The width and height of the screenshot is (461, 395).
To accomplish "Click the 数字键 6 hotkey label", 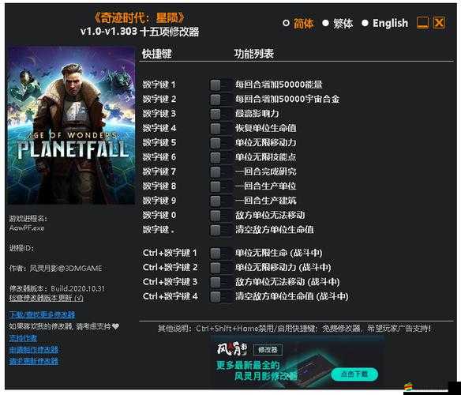I will point(159,157).
